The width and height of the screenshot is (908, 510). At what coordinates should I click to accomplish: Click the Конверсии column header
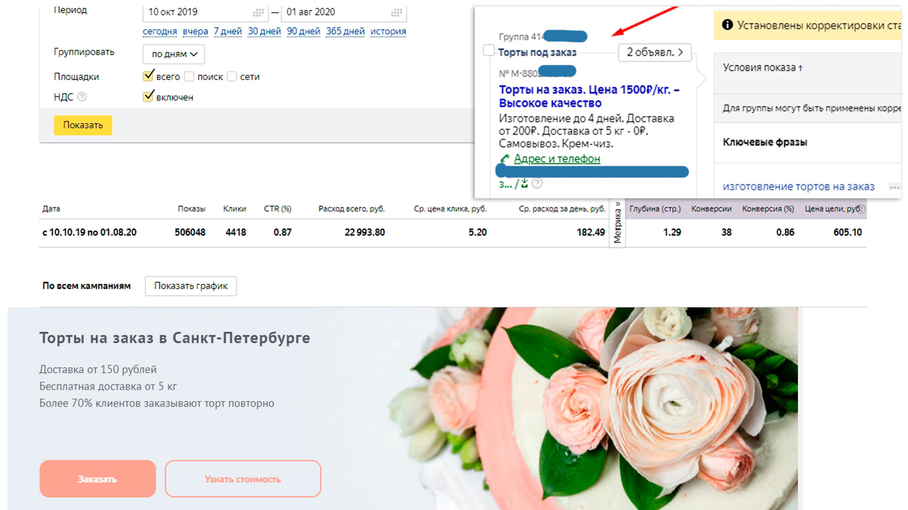pos(711,209)
